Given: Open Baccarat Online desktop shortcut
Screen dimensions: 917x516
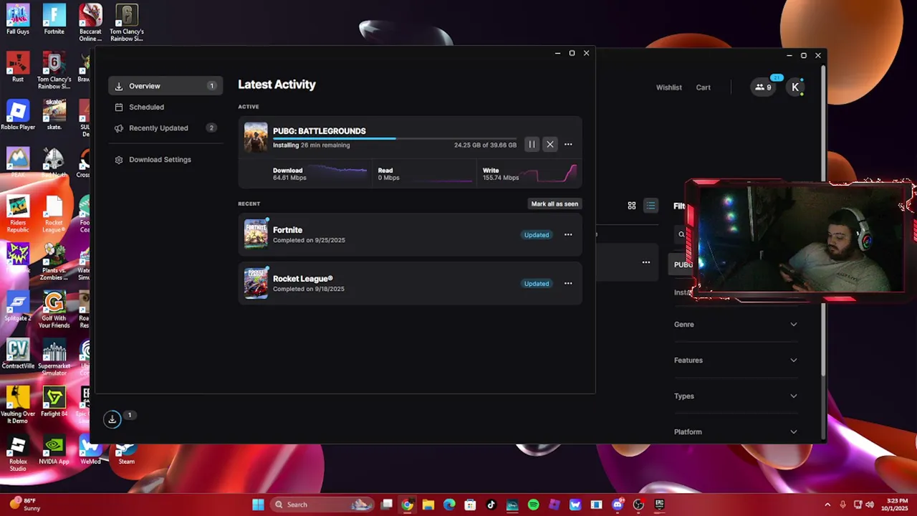Looking at the screenshot, I should pos(90,23).
